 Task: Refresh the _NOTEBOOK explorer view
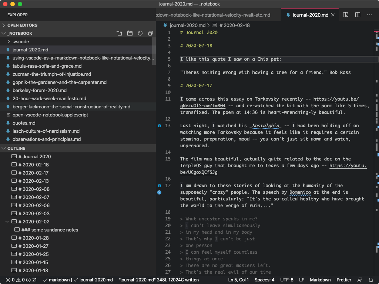[x=140, y=33]
